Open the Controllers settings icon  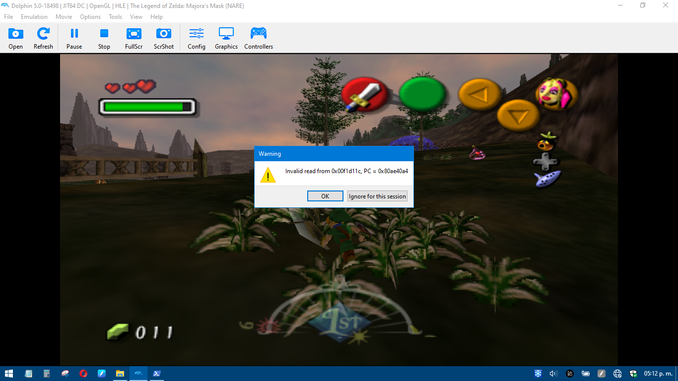tap(259, 38)
